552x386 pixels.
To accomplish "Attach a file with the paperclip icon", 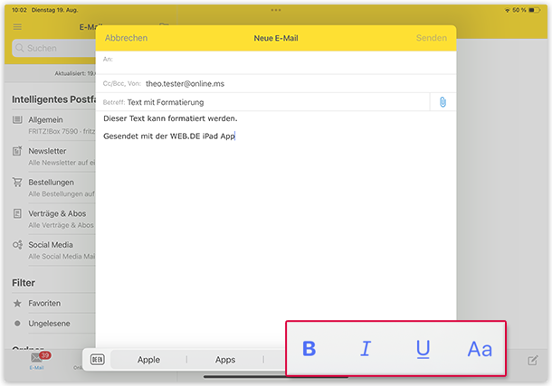I will pyautogui.click(x=443, y=102).
